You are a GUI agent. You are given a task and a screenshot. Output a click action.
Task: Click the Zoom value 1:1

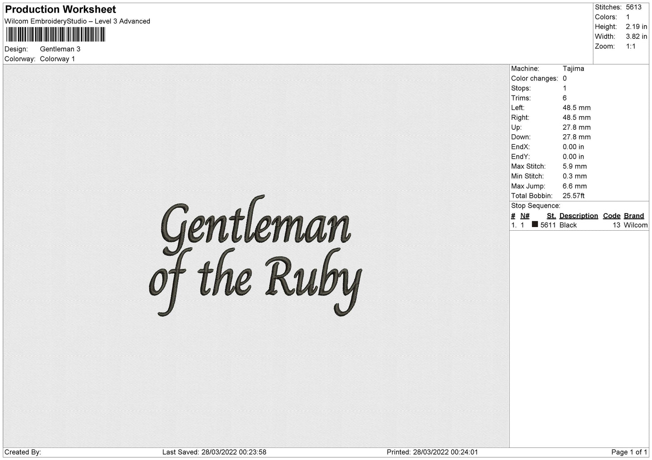631,46
